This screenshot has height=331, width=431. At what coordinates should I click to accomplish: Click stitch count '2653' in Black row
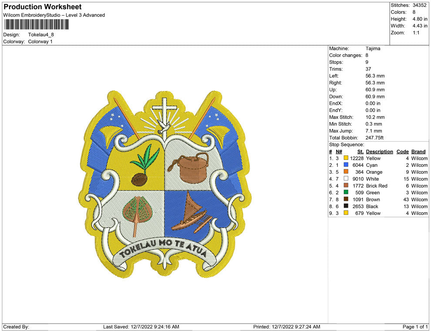358,206
